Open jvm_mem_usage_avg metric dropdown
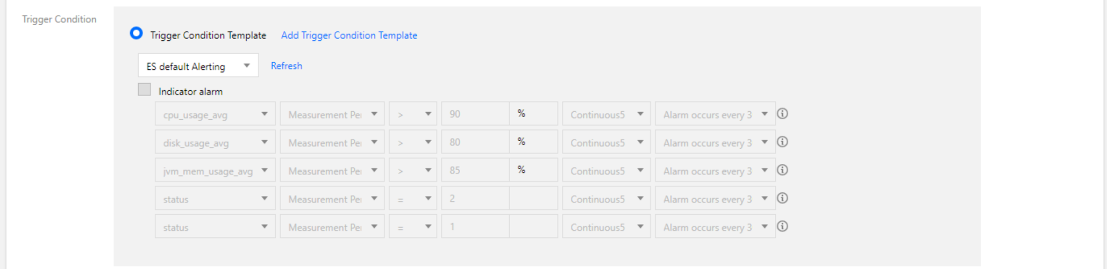The image size is (1107, 269). (215, 171)
